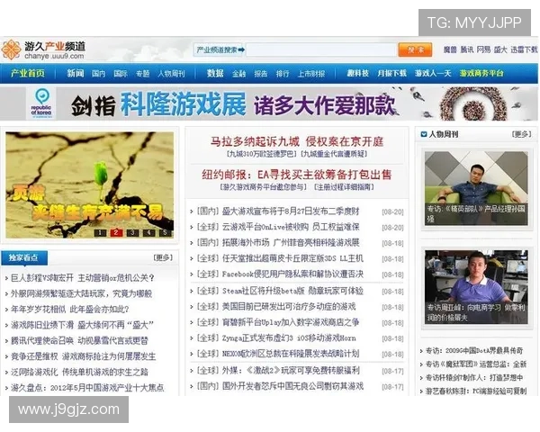
Task: Open interview 专访《魔狱军团》运营总监
Action: [x=476, y=364]
